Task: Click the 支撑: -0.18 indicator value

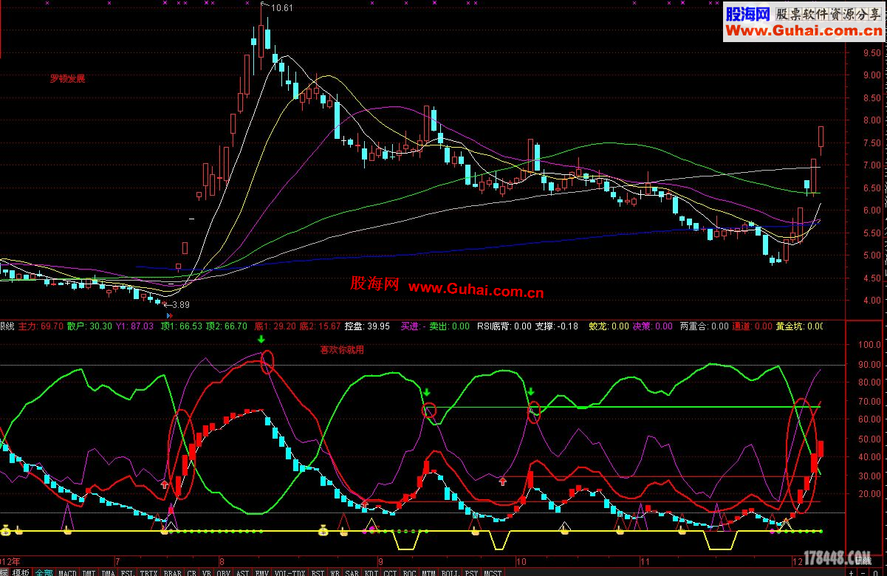Action: 557,326
